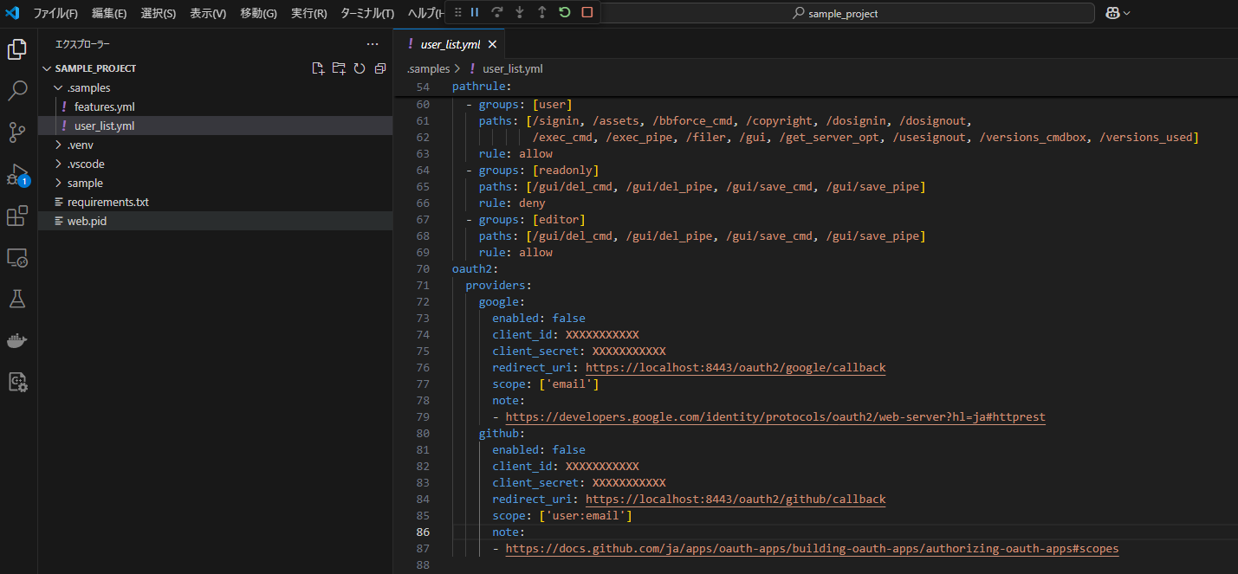Open the Run and Debug view
This screenshot has width=1238, height=574.
pos(17,175)
